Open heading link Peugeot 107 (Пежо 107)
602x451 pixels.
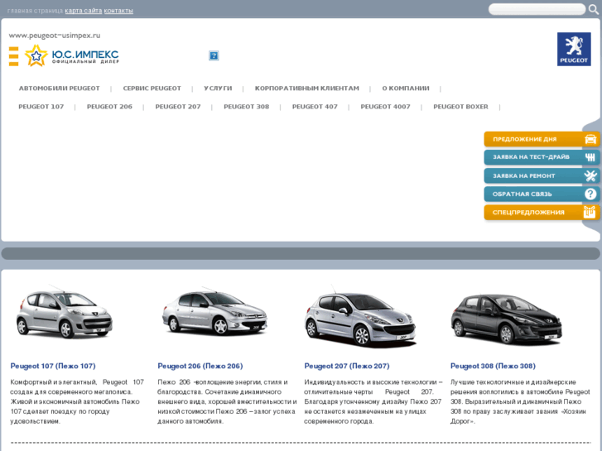(x=53, y=366)
